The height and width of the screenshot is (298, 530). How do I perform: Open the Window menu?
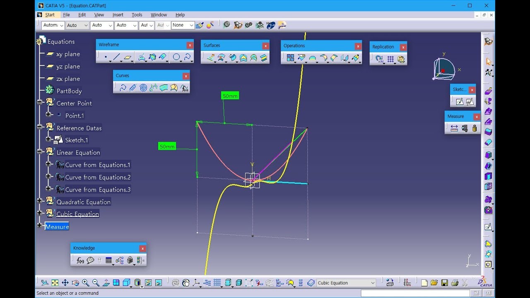point(159,15)
